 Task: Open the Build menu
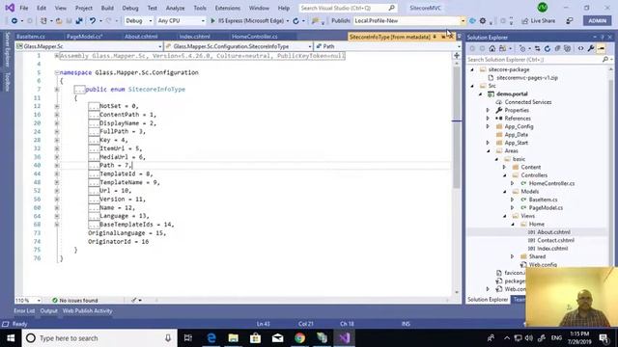pyautogui.click(x=107, y=8)
